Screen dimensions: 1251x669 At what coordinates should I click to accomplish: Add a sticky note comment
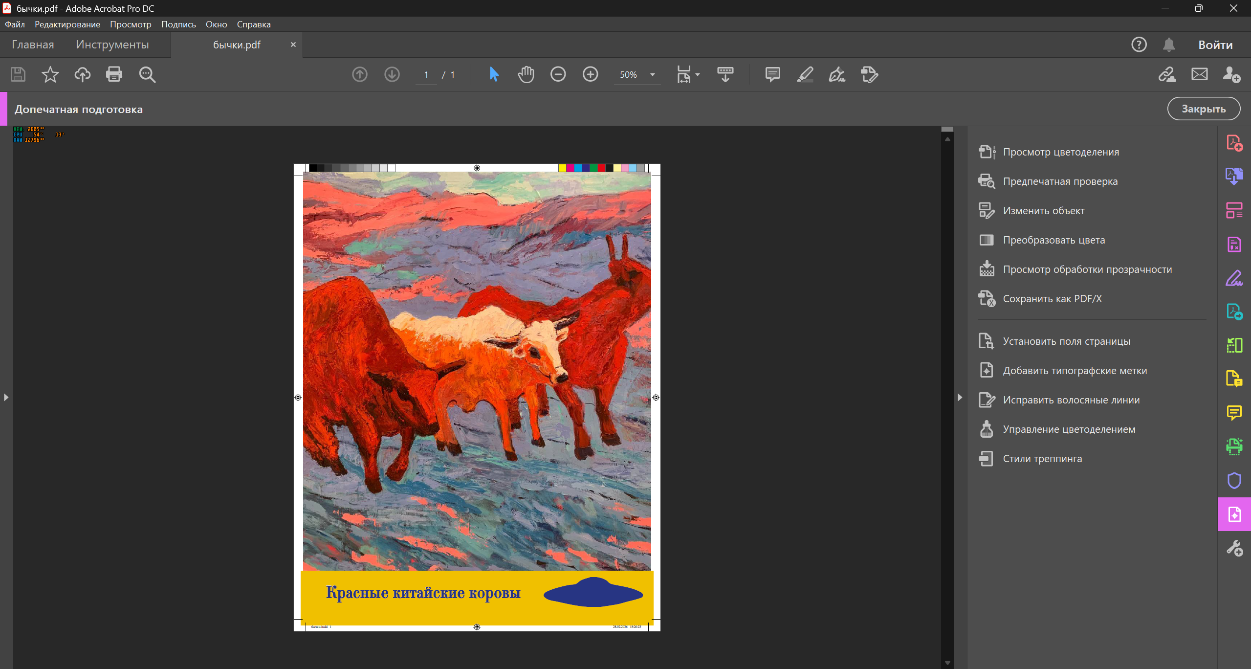click(x=772, y=74)
